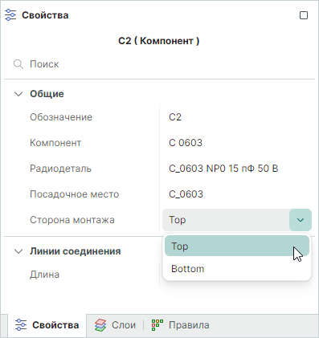Choose Bottom in the dropdown list
The width and height of the screenshot is (319, 338).
[237, 269]
